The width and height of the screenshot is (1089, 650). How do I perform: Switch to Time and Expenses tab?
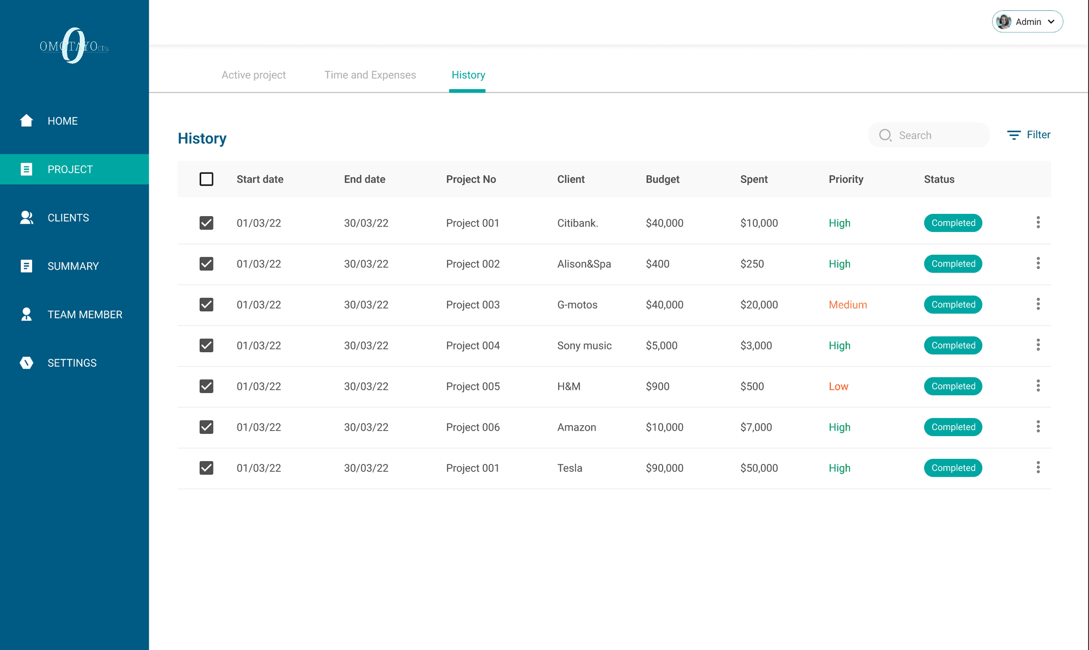[x=370, y=75]
